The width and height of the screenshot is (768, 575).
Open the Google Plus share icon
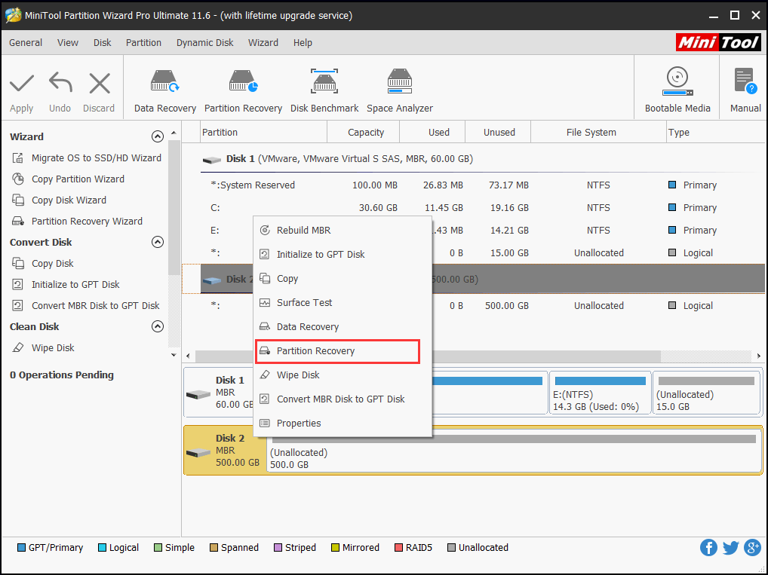(x=752, y=548)
